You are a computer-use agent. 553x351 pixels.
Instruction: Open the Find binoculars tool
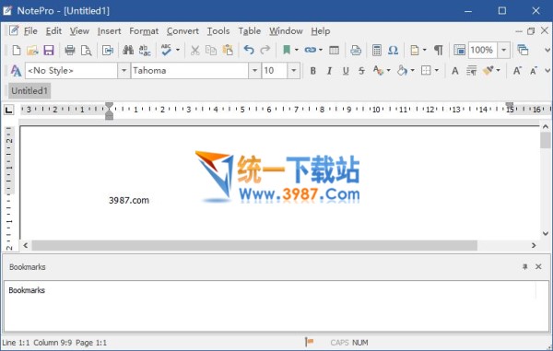pyautogui.click(x=128, y=50)
